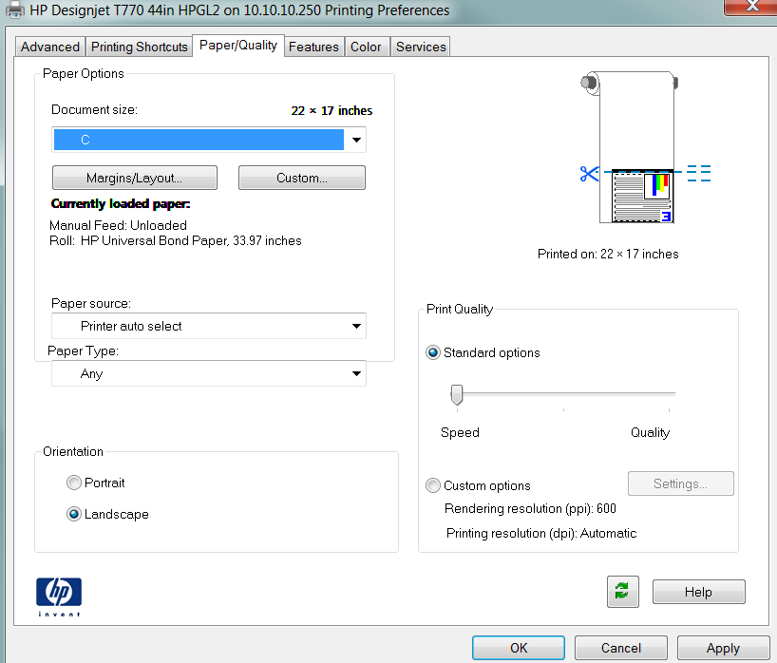Click the blue scissors cutter icon
Image resolution: width=777 pixels, height=663 pixels.
click(589, 174)
